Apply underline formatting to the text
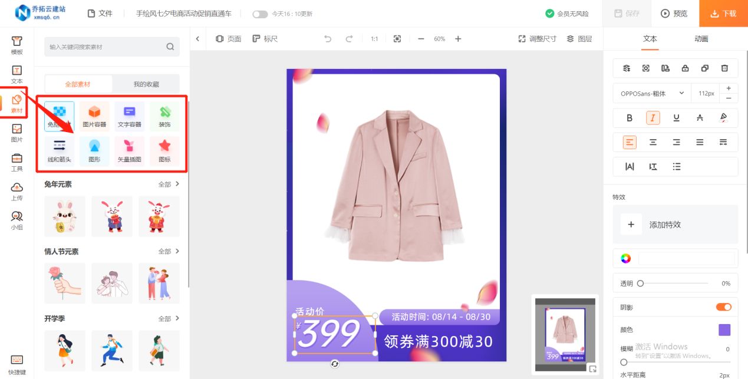The height and width of the screenshot is (379, 748). pos(676,118)
